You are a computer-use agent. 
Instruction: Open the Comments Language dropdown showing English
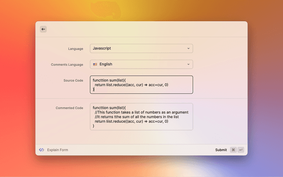click(x=141, y=64)
